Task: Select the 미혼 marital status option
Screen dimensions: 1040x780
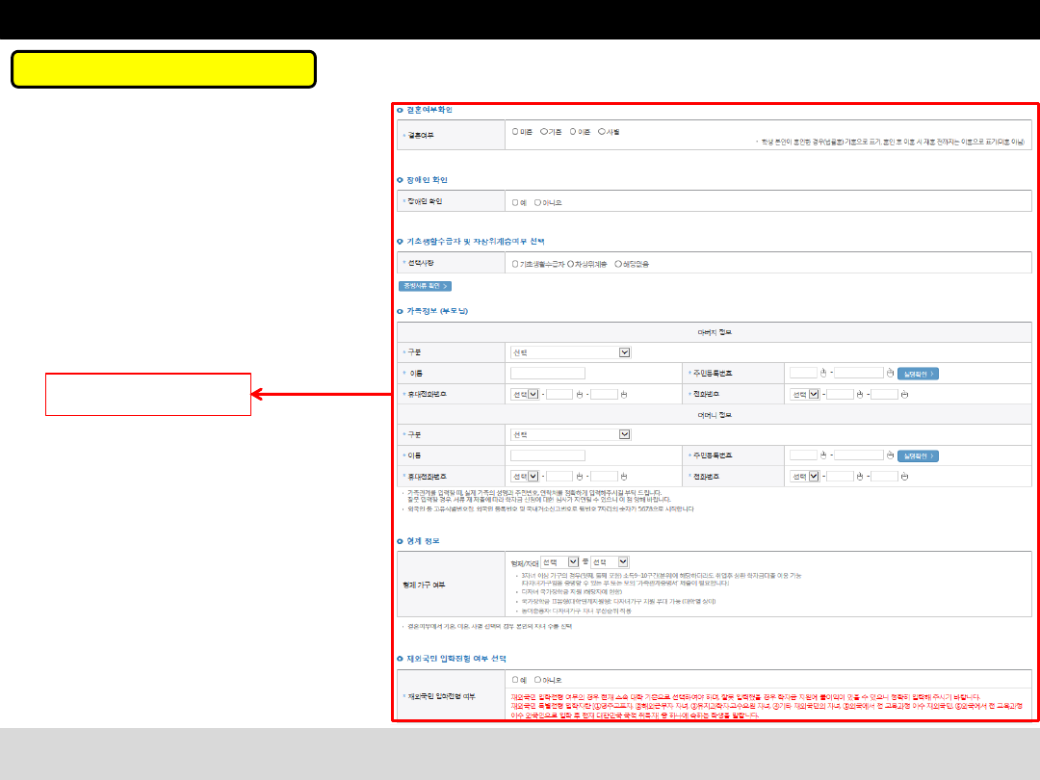Action: point(516,131)
